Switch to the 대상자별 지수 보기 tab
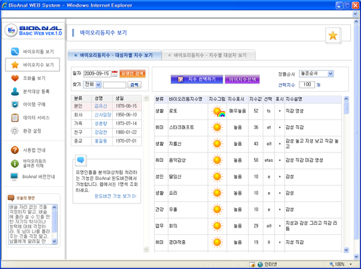The width and height of the screenshot is (361, 269). tap(114, 56)
